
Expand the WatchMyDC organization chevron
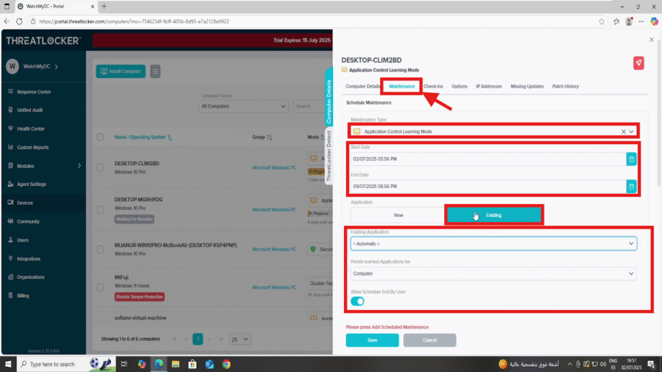point(57,67)
